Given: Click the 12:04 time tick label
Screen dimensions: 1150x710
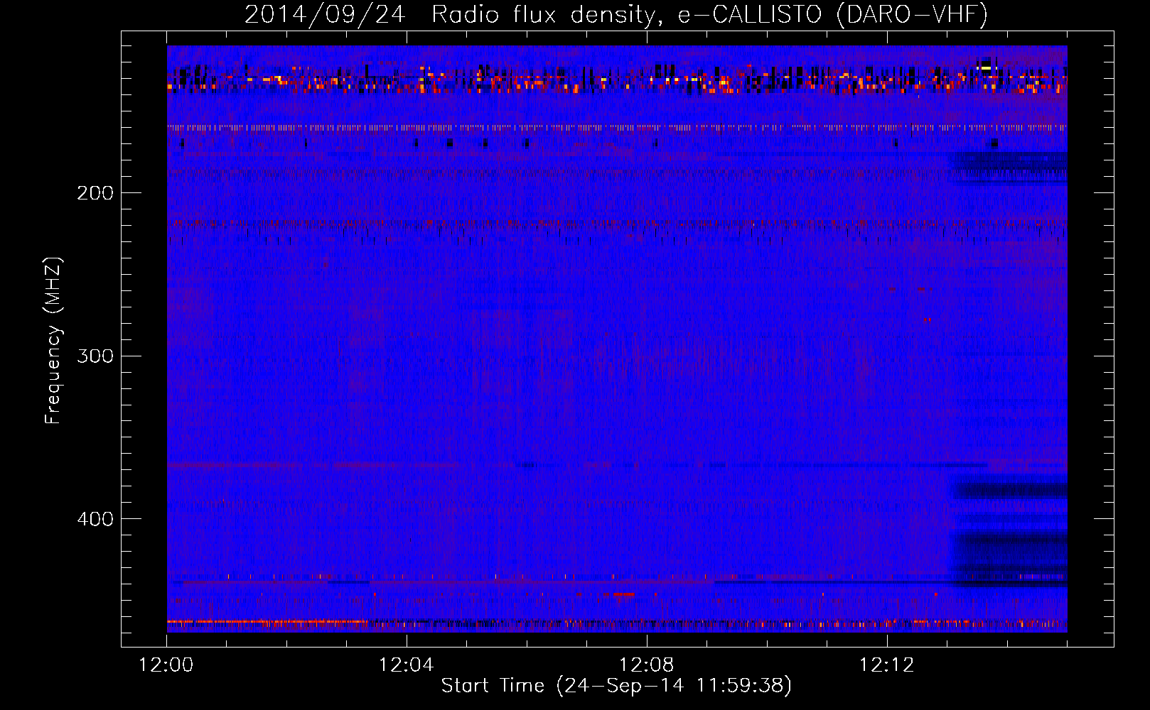Looking at the screenshot, I should pyautogui.click(x=406, y=665).
